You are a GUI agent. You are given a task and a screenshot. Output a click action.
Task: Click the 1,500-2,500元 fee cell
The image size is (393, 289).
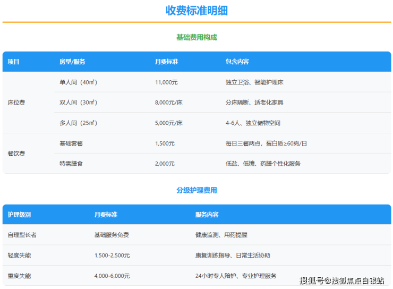112,256
